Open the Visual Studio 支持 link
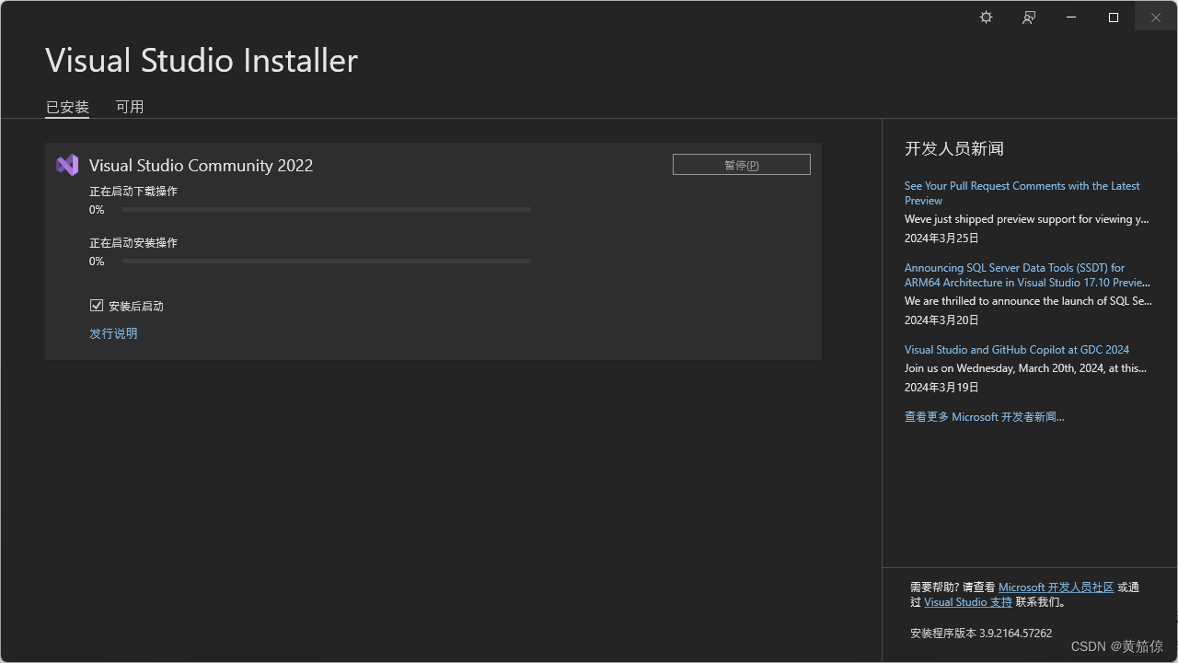 click(x=968, y=601)
